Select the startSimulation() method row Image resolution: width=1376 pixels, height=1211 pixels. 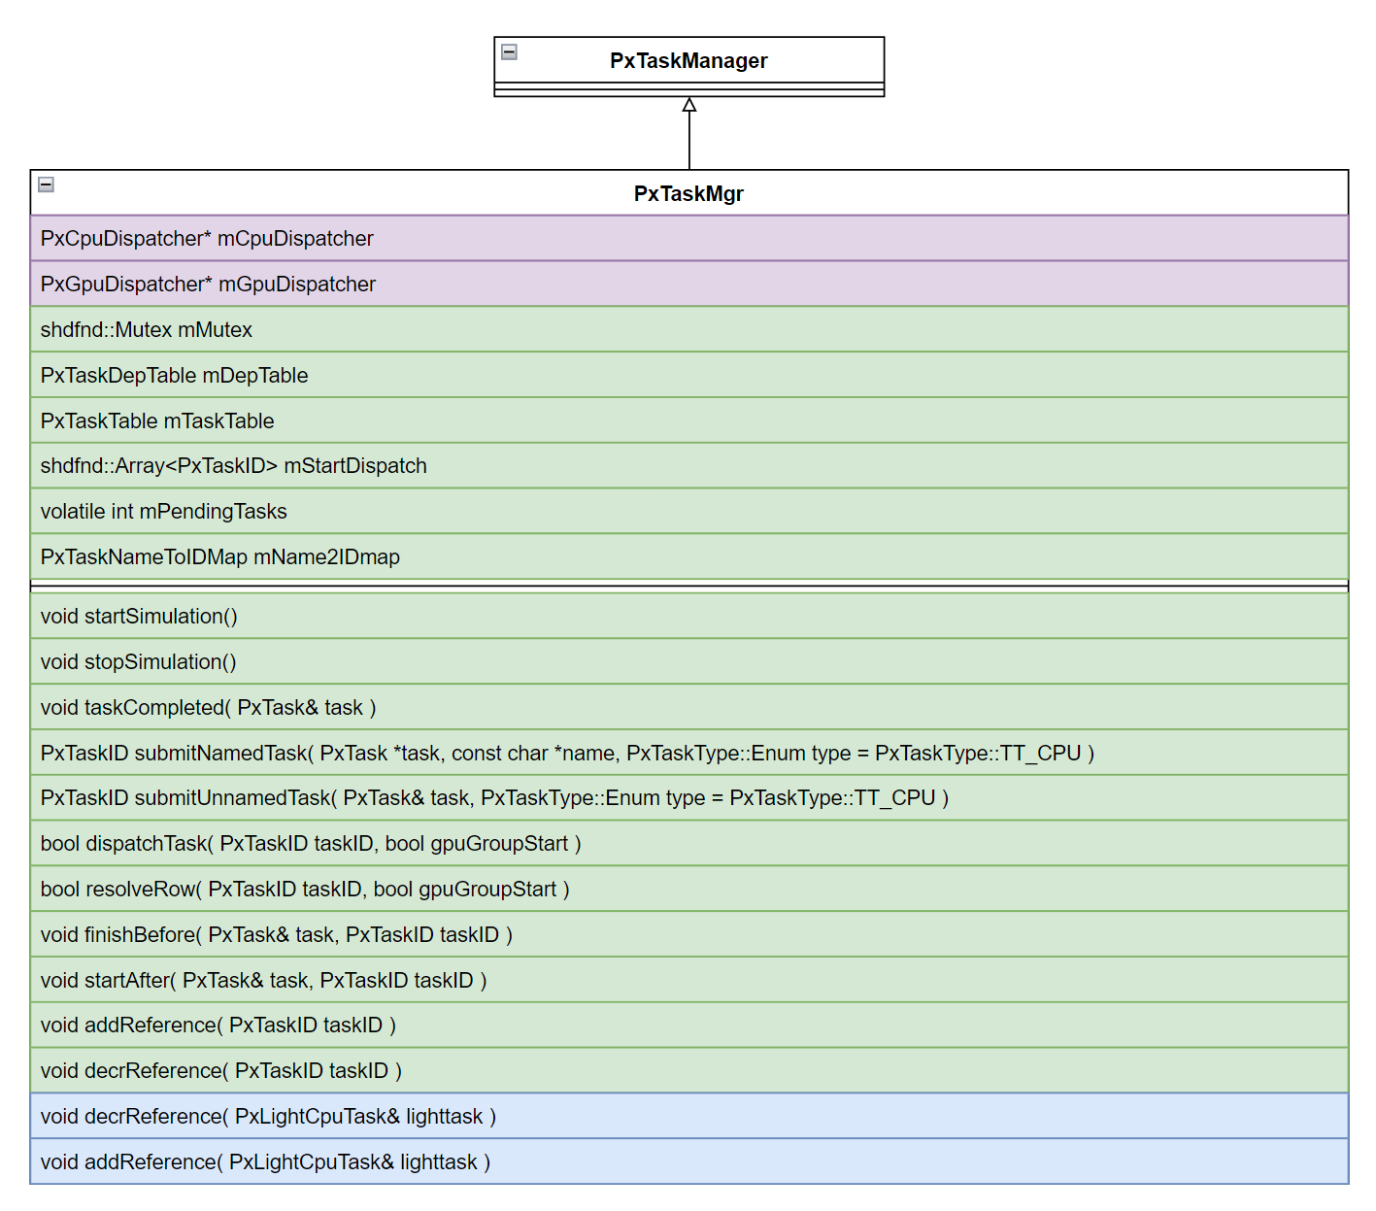139,617
